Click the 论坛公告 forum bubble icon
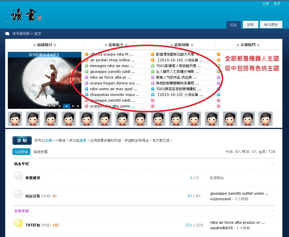The height and width of the screenshot is (237, 289). [18, 194]
